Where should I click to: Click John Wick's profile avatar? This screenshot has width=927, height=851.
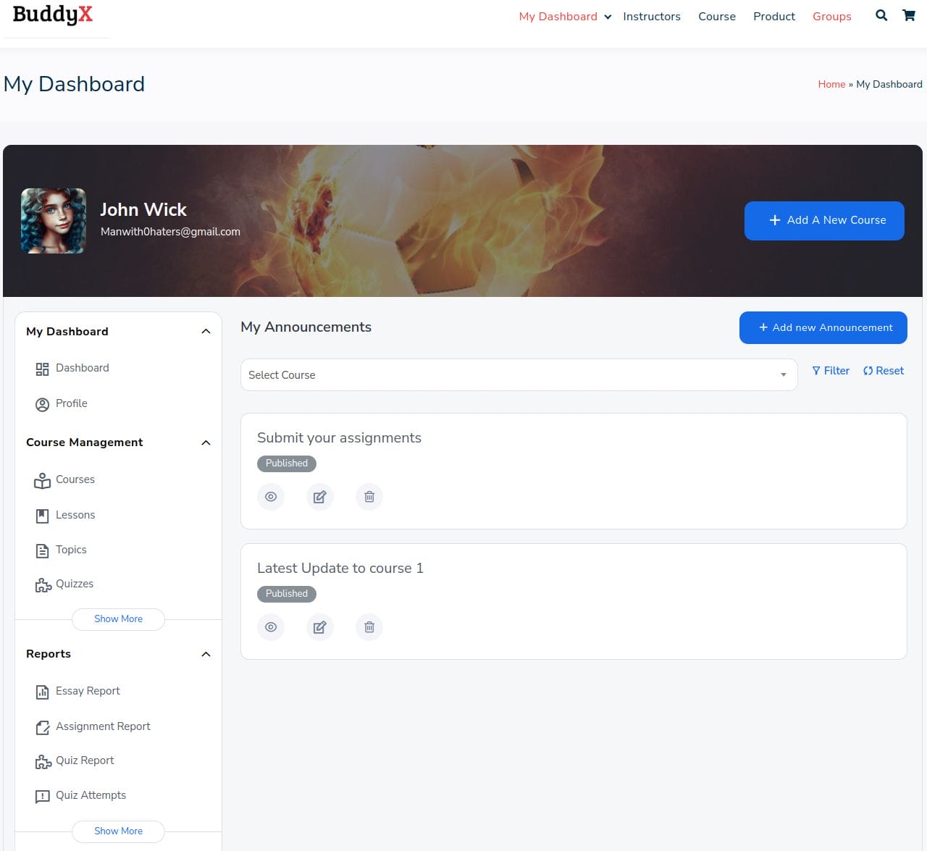tap(54, 221)
